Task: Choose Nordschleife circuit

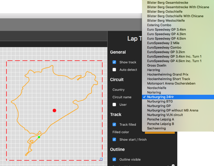Action: pos(178,88)
